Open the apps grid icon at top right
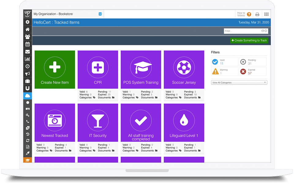Image resolution: width=294 pixels, height=184 pixels. click(266, 14)
